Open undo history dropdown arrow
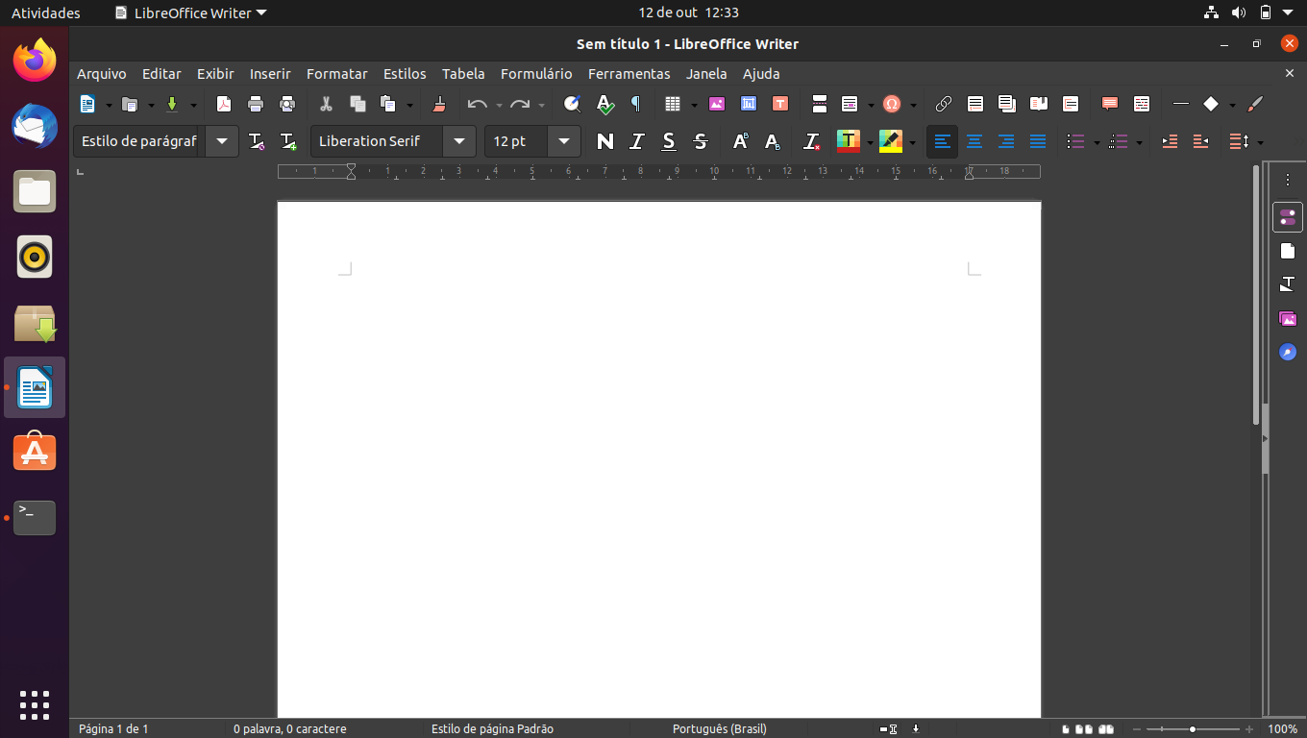Viewport: 1307px width, 738px height. click(499, 105)
